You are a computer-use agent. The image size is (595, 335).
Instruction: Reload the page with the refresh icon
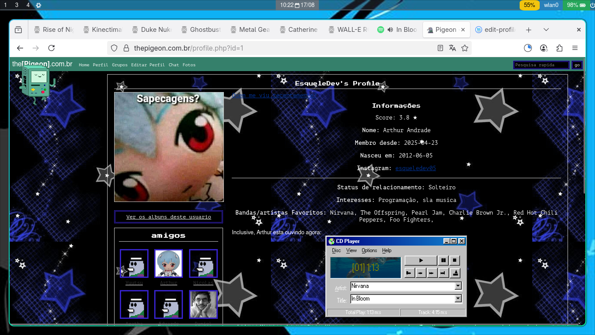(51, 48)
